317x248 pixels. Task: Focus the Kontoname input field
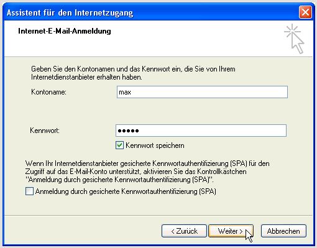pos(202,92)
